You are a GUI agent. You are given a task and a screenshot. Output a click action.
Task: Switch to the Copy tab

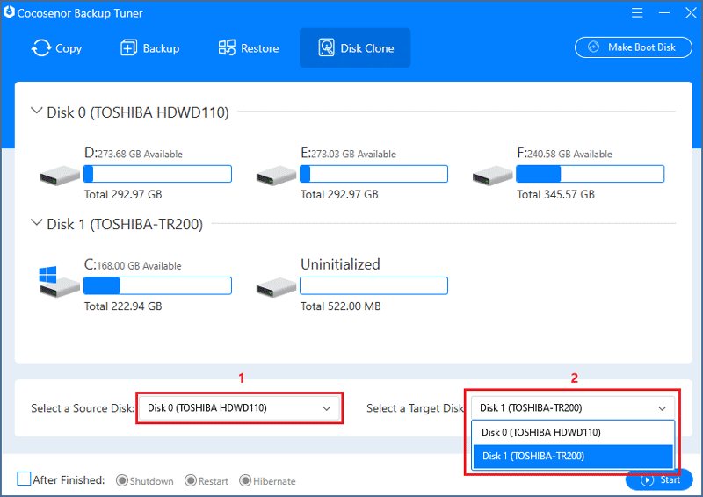[56, 48]
